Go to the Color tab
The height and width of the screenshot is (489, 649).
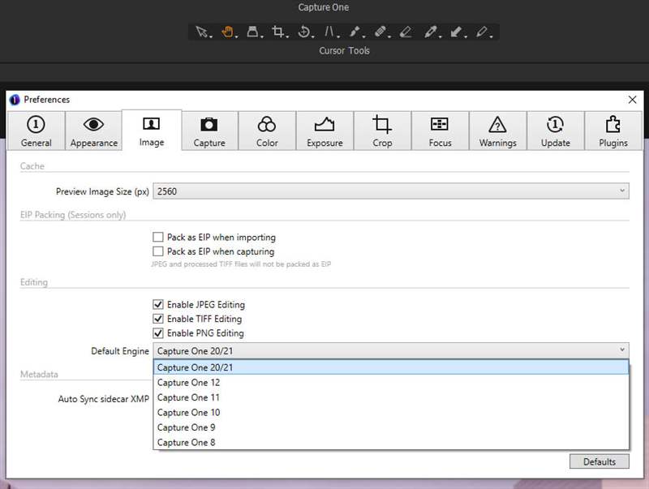click(267, 131)
